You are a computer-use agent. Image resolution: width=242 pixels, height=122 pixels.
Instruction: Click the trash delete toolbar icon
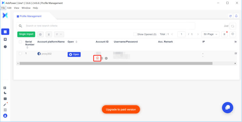(x=49, y=34)
